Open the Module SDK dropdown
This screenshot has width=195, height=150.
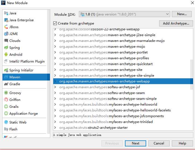[124, 14]
